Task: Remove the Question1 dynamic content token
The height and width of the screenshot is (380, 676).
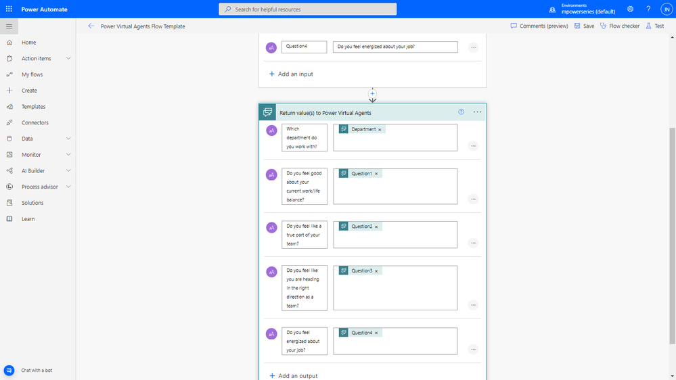Action: 376,174
